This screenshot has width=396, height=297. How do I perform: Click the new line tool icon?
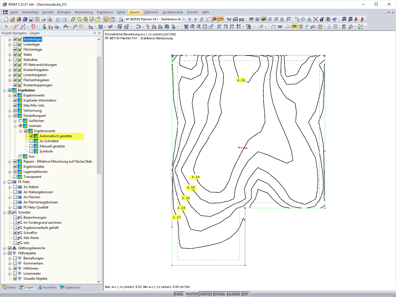(16, 27)
